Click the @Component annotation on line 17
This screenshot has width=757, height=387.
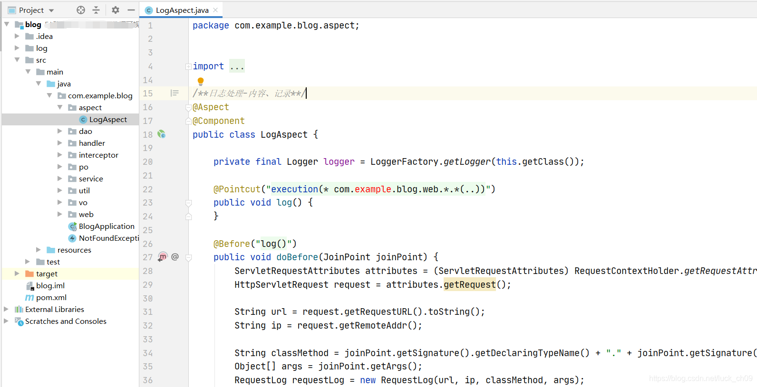(219, 121)
